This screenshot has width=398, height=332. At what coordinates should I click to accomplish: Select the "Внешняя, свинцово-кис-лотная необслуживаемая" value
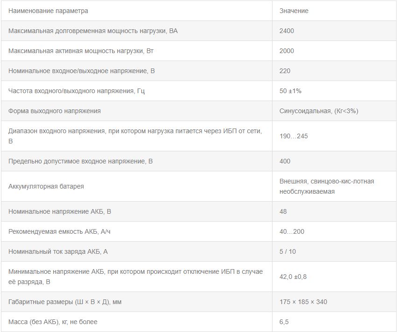click(x=327, y=186)
